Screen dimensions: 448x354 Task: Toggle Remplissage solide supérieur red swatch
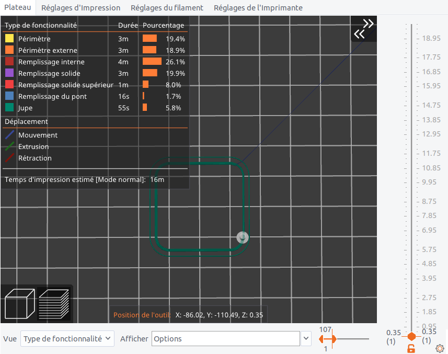pos(9,85)
